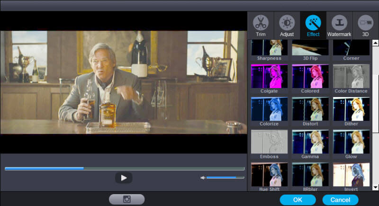Viewport: 379px width, 206px height.
Task: Apply the IIRblur effect
Action: tap(310, 177)
